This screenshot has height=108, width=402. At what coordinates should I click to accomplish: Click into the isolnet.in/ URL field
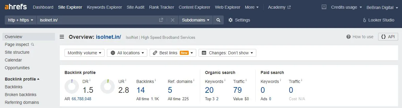(98, 20)
